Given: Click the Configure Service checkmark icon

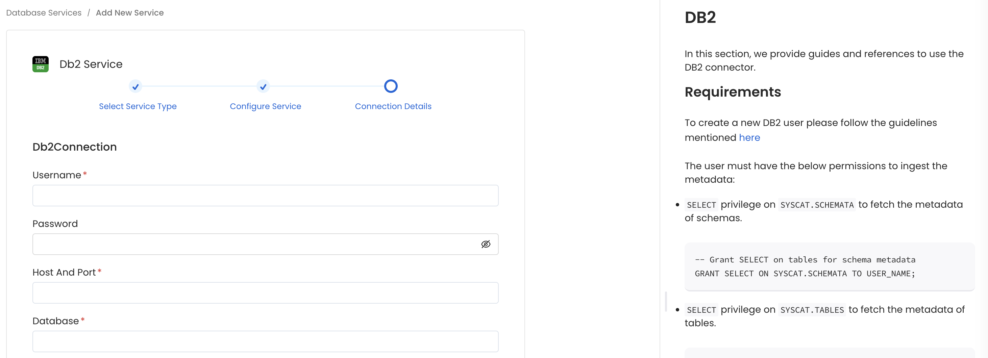Looking at the screenshot, I should [263, 86].
